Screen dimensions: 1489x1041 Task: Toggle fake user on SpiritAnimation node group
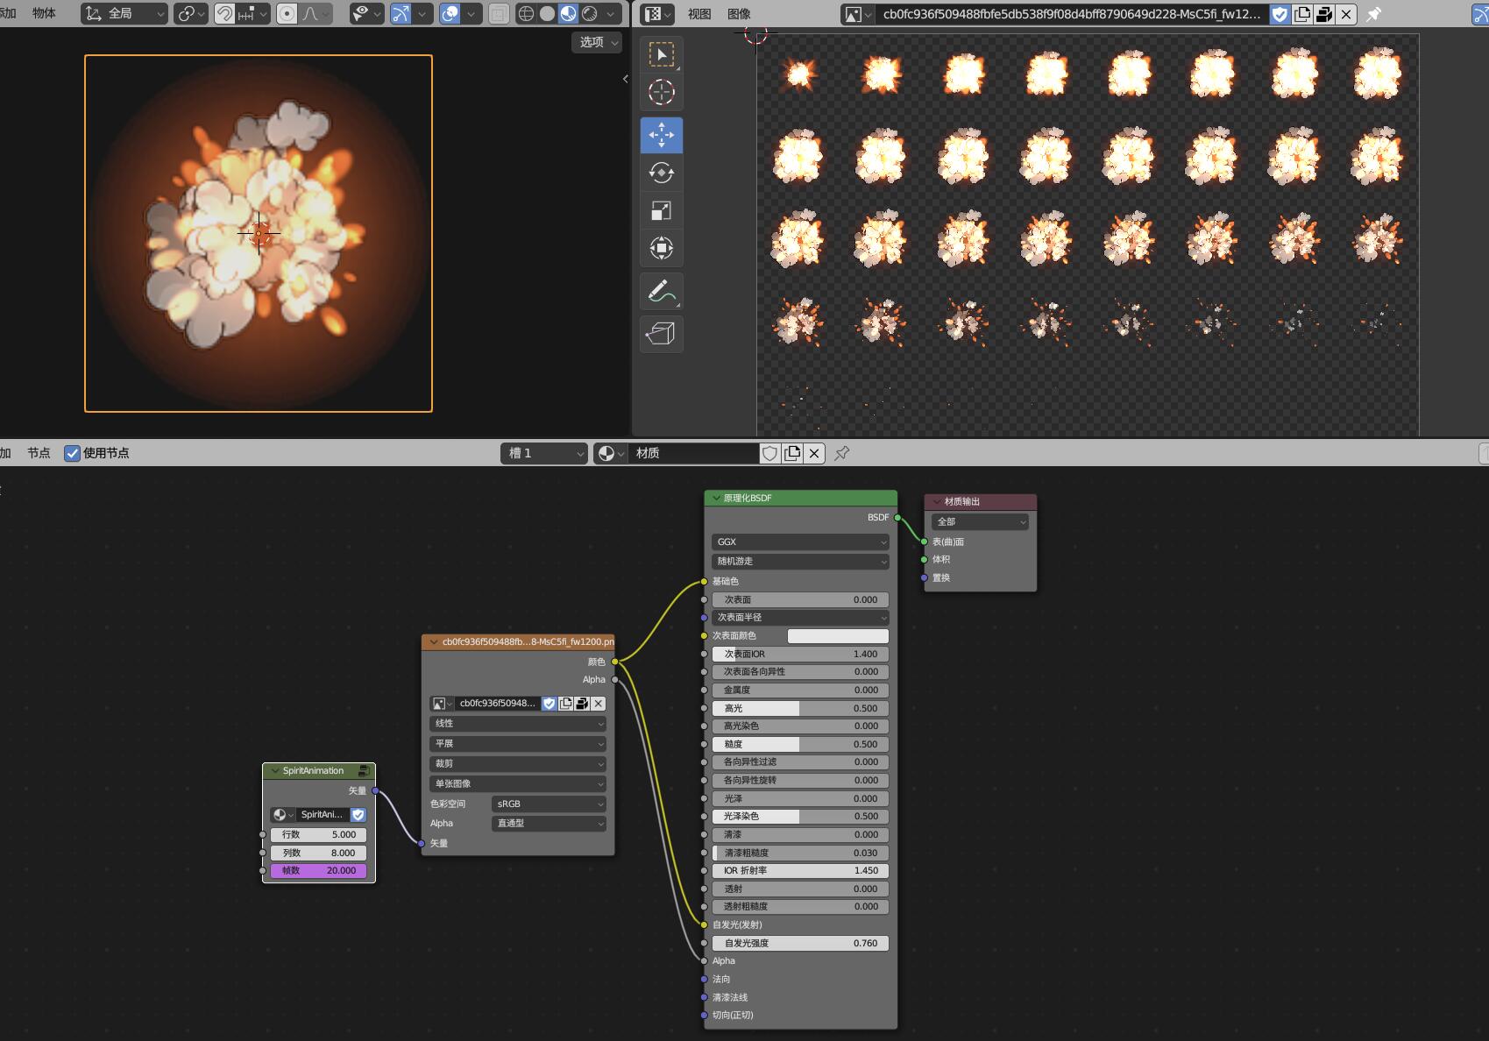point(358,815)
